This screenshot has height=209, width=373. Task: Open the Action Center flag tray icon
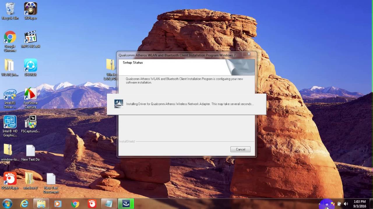tap(332, 204)
